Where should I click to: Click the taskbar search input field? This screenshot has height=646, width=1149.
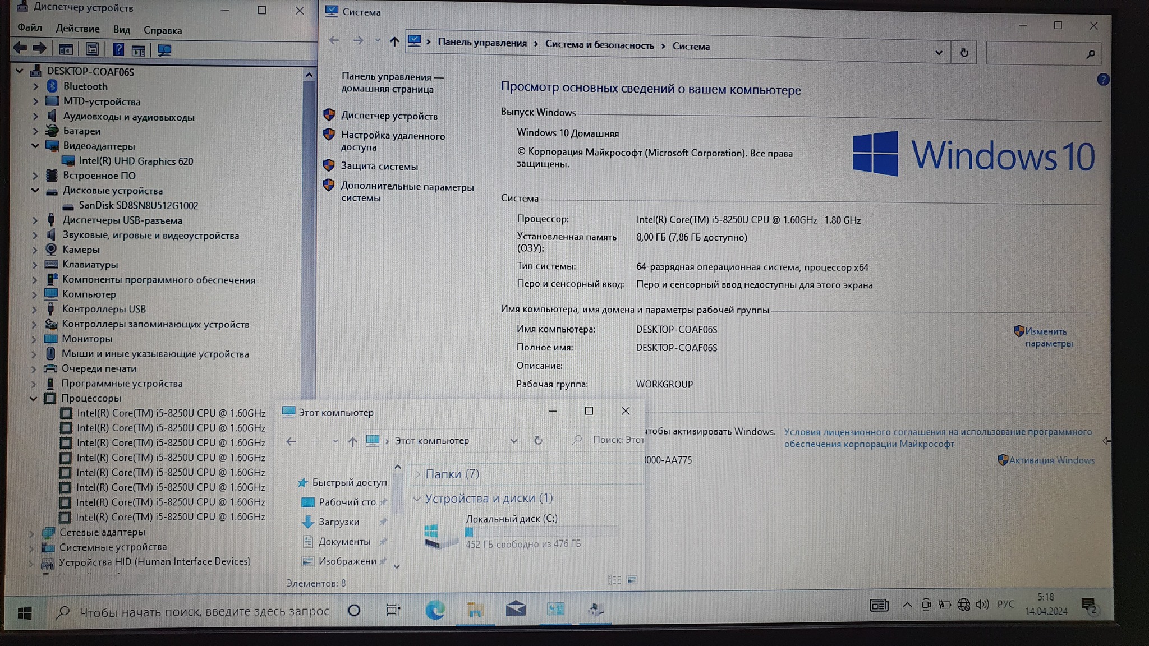point(204,611)
